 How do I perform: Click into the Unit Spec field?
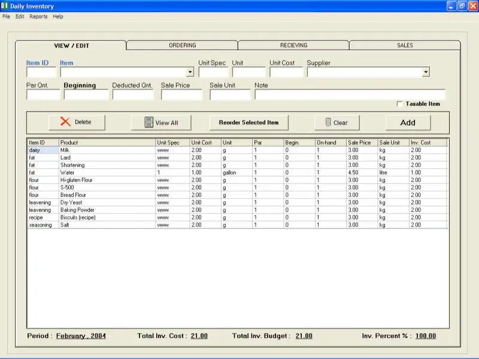[x=213, y=72]
